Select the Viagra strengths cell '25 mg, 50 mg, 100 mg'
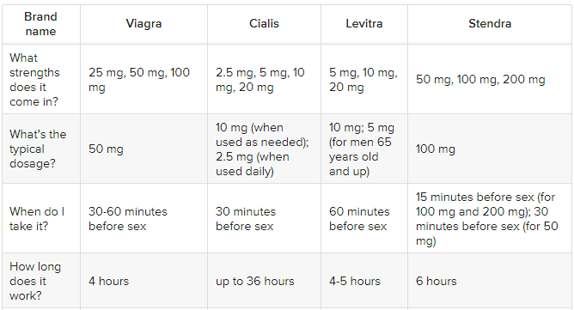The height and width of the screenshot is (310, 574). [x=143, y=79]
